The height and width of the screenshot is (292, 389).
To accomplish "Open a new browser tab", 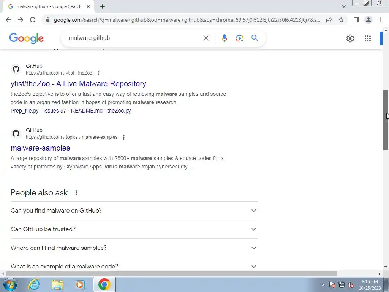I will pyautogui.click(x=103, y=6).
